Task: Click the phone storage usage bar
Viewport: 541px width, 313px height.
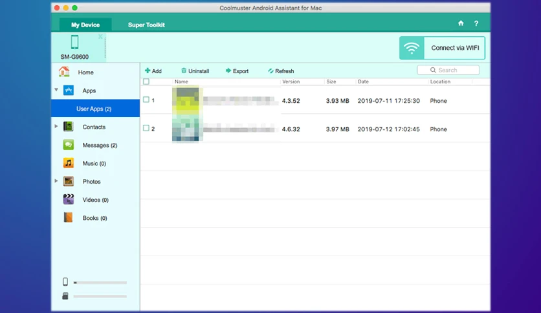Action: (x=100, y=283)
